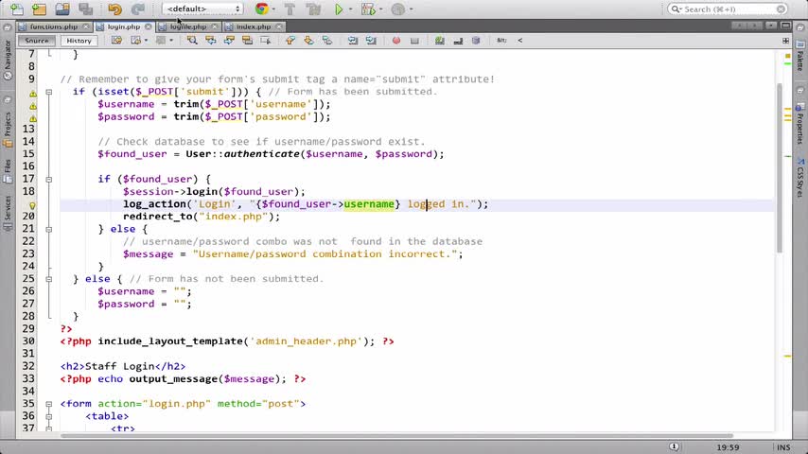Click the Next Bookmark icon
The width and height of the screenshot is (808, 454).
[308, 40]
